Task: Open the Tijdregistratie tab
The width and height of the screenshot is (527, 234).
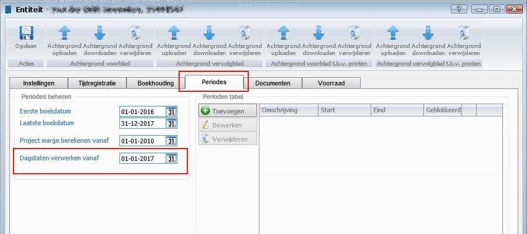Action: [97, 84]
